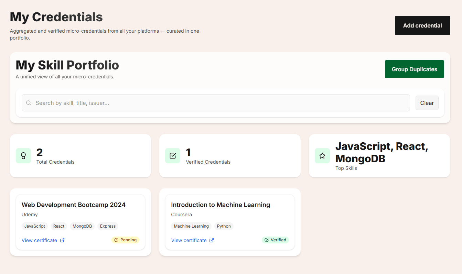462x274 pixels.
Task: Clear the search with the Clear button
Action: point(427,103)
